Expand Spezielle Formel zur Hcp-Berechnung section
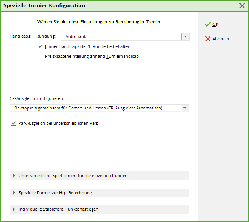249x222 pixels. pos(55,193)
